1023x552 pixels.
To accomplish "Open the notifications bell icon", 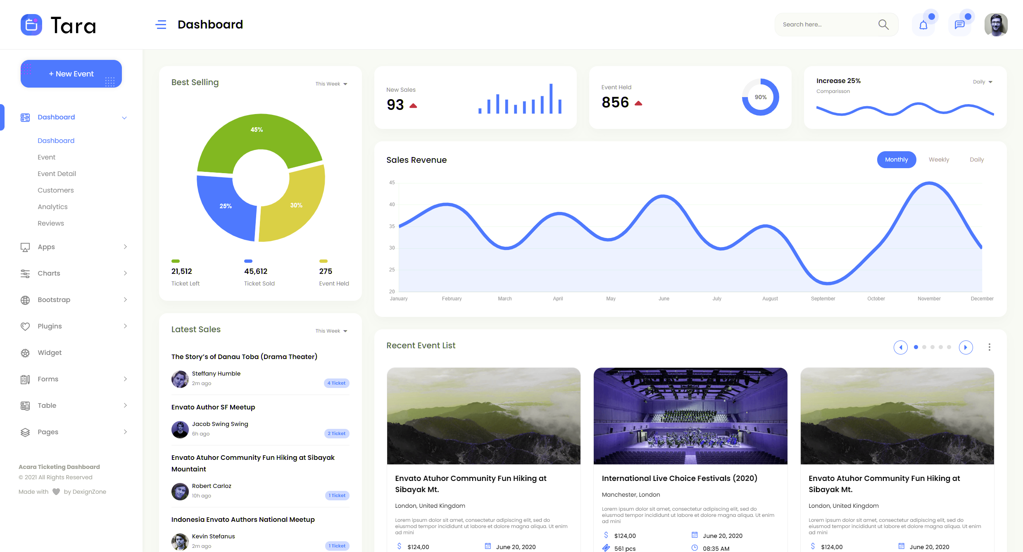I will tap(923, 25).
